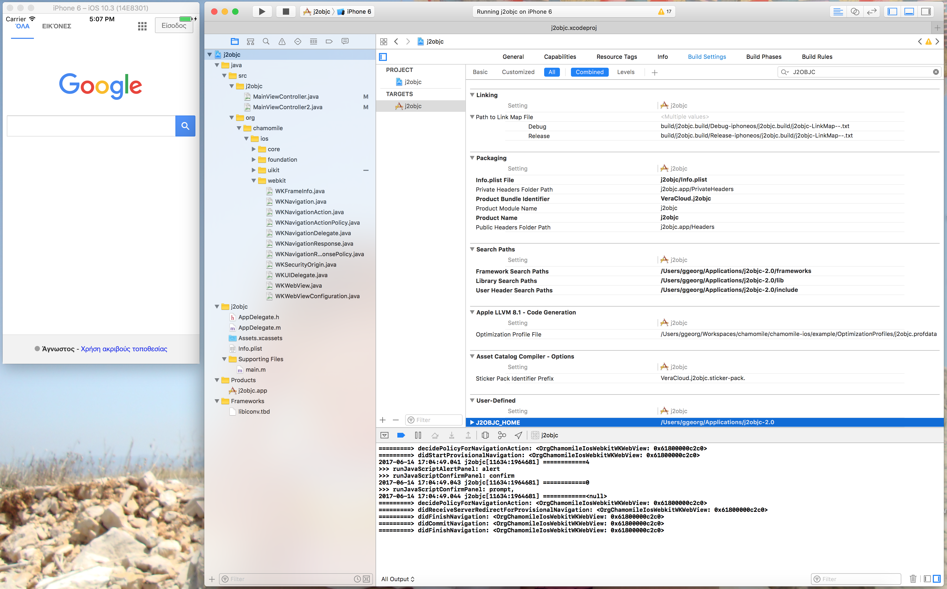The width and height of the screenshot is (947, 589).
Task: Open the Debug navigator icon
Action: 313,41
